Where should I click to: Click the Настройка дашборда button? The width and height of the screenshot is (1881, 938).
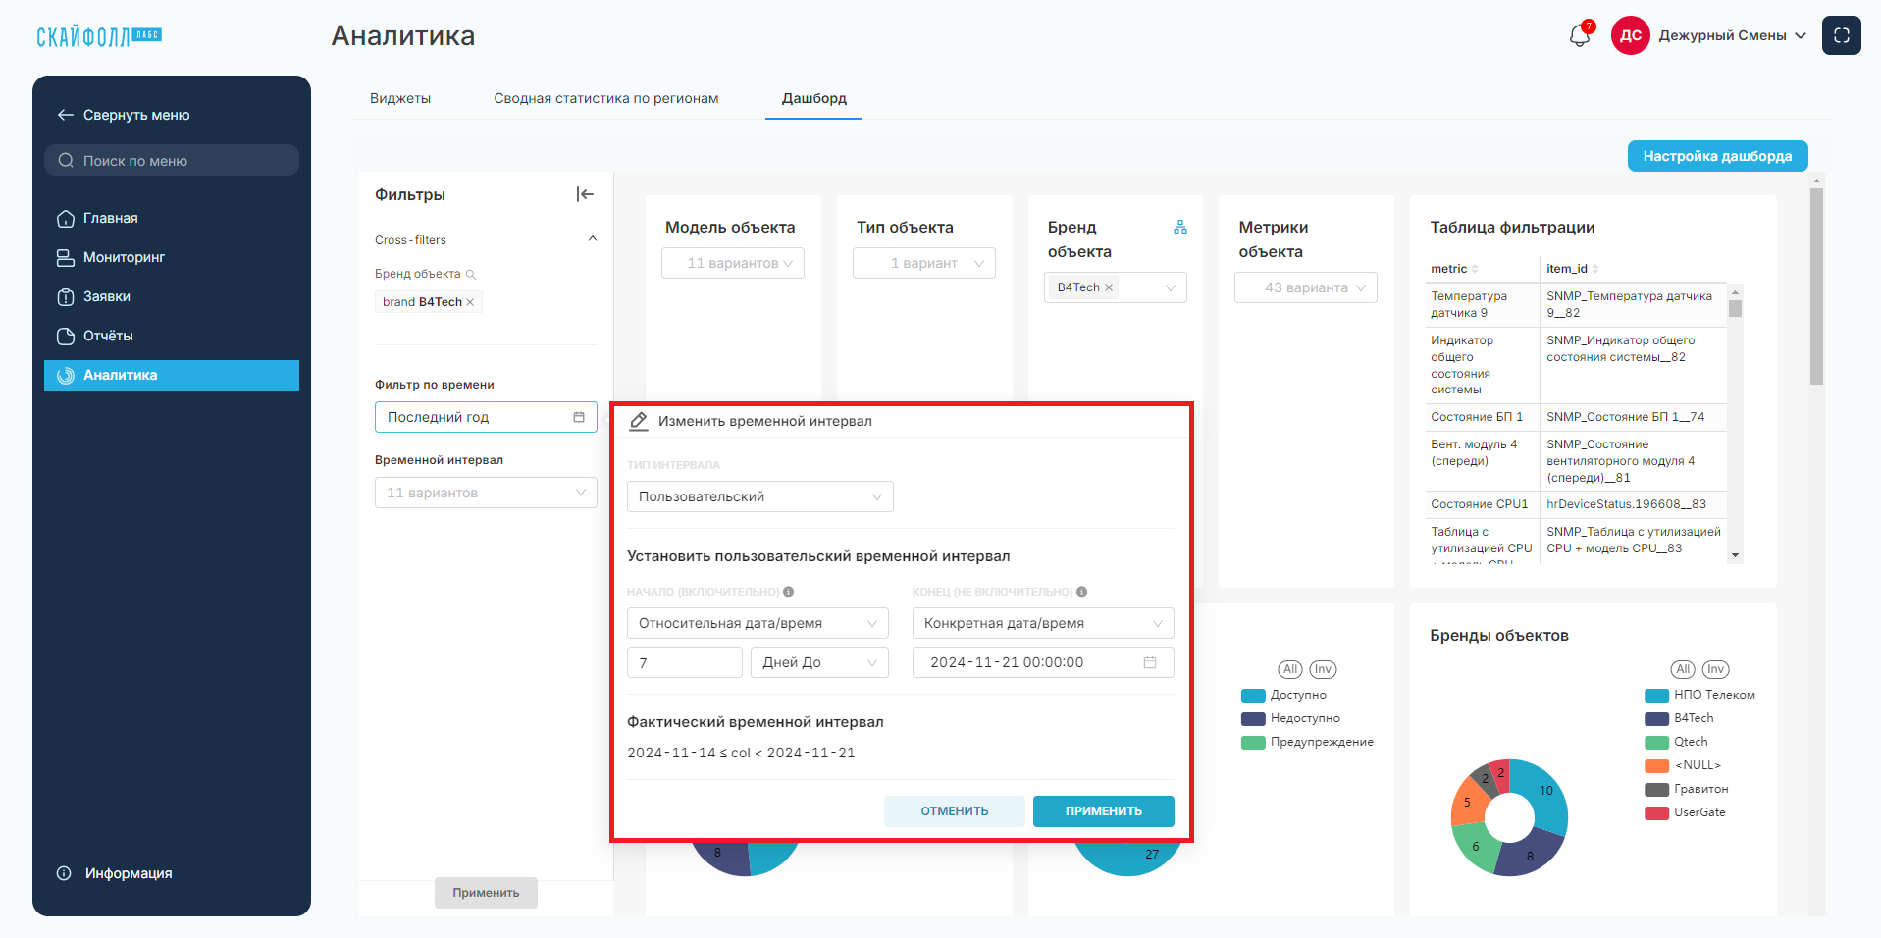1717,156
